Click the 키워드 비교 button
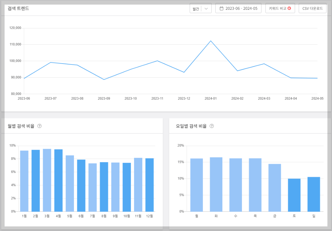 (x=280, y=9)
